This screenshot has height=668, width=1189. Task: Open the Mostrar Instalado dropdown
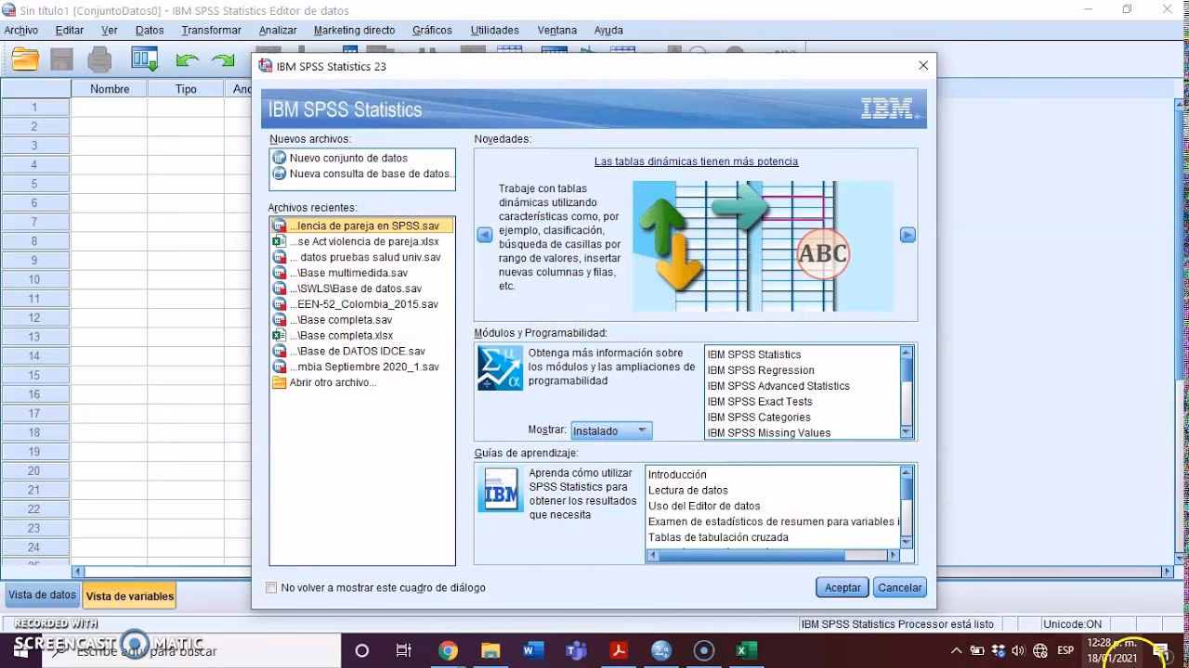click(611, 430)
